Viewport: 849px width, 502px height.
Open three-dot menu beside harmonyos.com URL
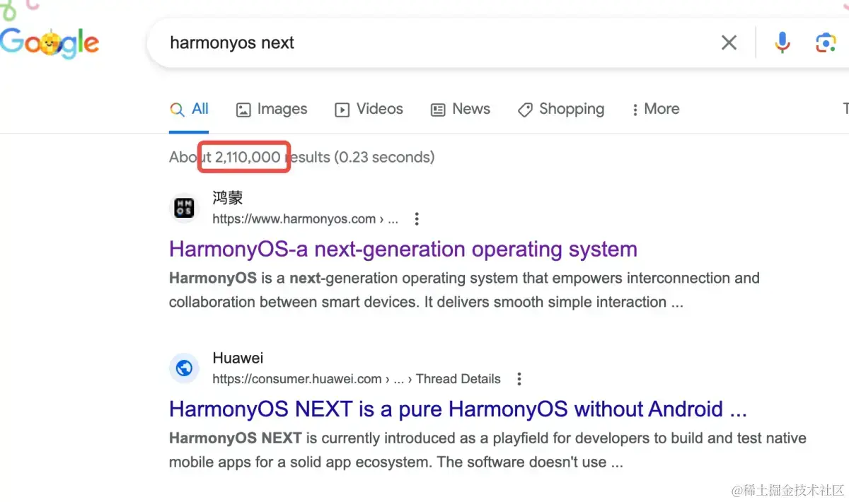[417, 219]
